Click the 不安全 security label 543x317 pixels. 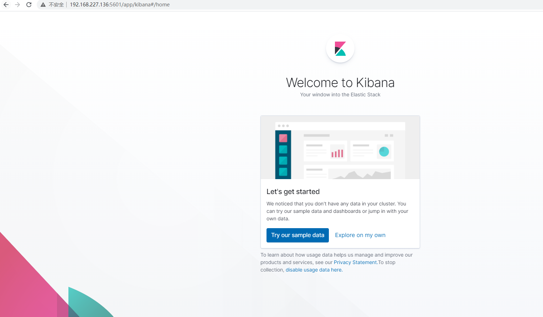(56, 5)
